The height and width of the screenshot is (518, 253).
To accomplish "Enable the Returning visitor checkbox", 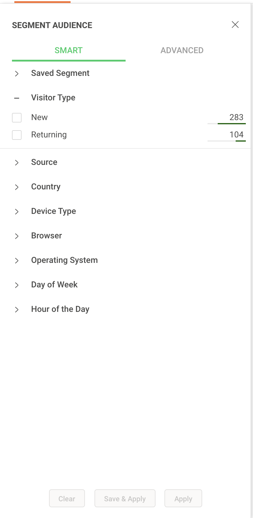I will tap(17, 135).
